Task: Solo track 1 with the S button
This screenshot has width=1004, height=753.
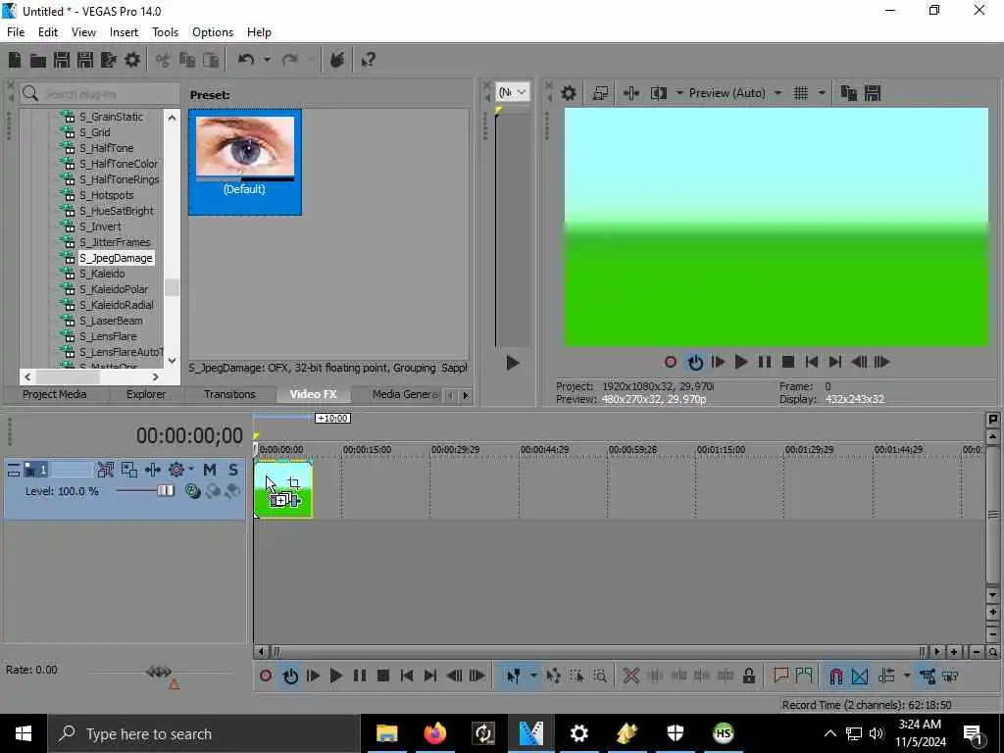Action: (233, 470)
